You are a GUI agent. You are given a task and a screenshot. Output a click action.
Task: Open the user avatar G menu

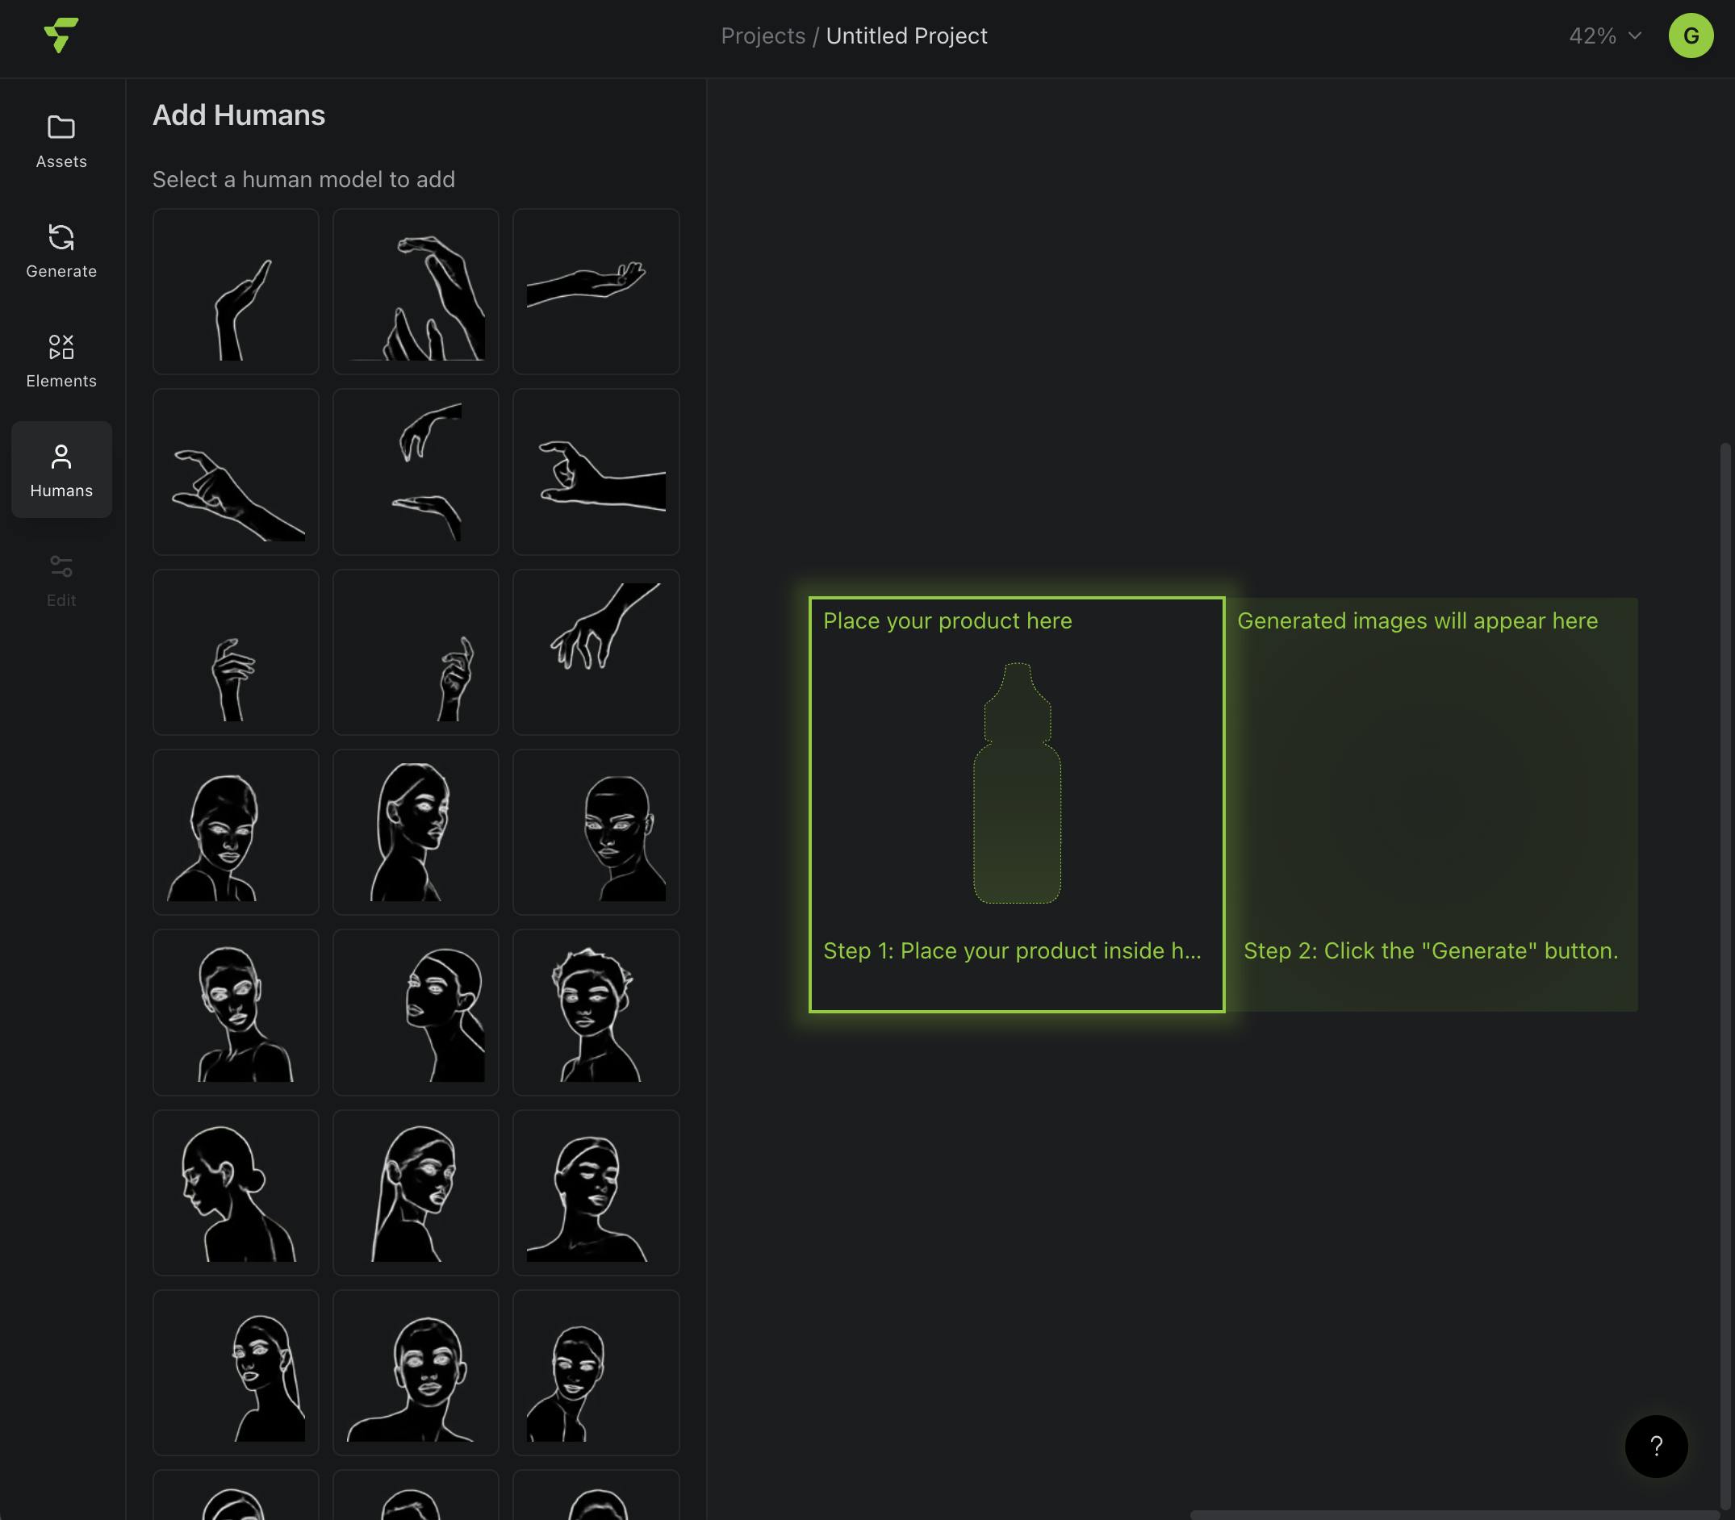(1690, 35)
